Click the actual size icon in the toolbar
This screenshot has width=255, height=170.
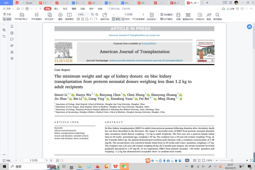click(x=78, y=19)
